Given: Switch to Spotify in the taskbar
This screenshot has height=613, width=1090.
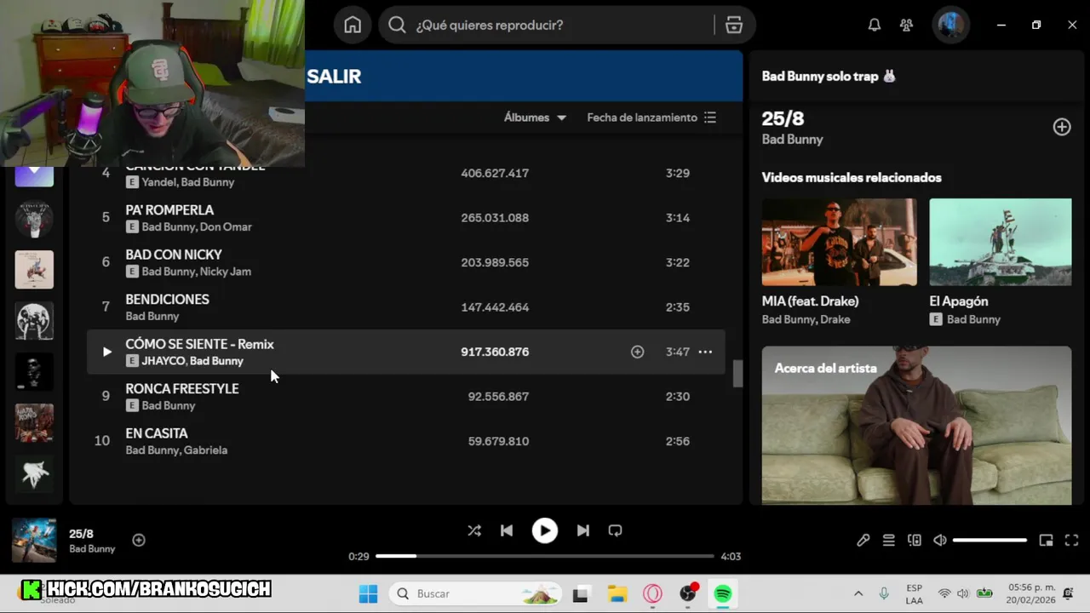Looking at the screenshot, I should point(723,593).
